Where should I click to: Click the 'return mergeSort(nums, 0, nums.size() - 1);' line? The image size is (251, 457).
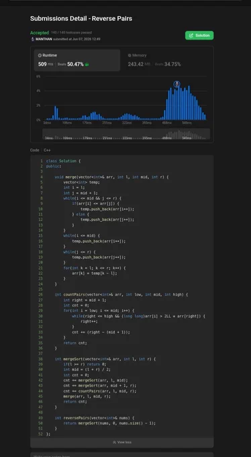point(109,423)
